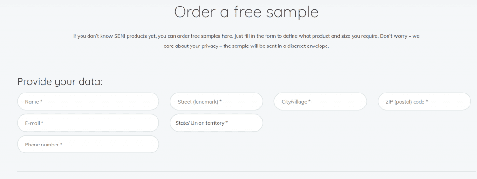Viewport: 477px width, 179px height.
Task: Click the asterisk after City/village placeholder
Action: coord(309,102)
